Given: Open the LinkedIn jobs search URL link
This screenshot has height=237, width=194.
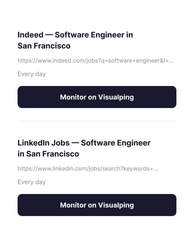Looking at the screenshot, I should (x=88, y=169).
